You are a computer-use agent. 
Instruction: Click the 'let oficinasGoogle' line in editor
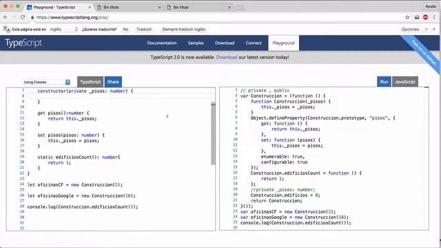[x=81, y=196]
